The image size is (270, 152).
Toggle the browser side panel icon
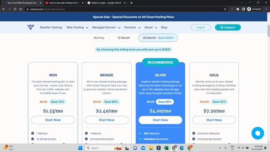243,9
